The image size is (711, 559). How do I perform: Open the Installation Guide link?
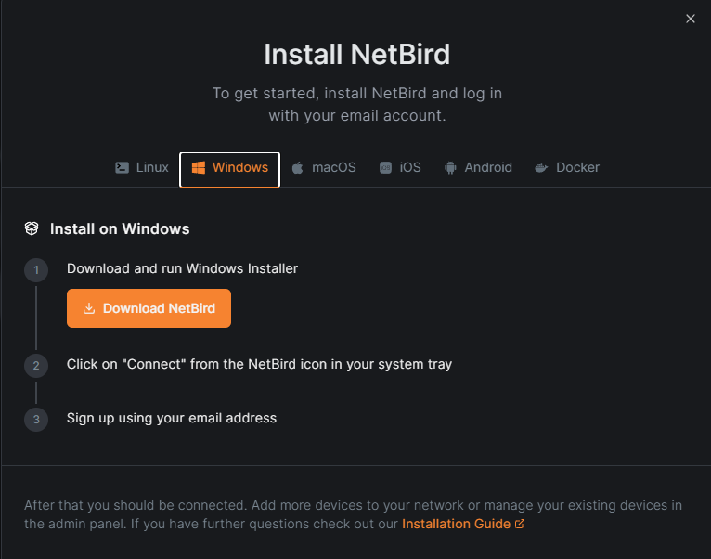click(456, 524)
